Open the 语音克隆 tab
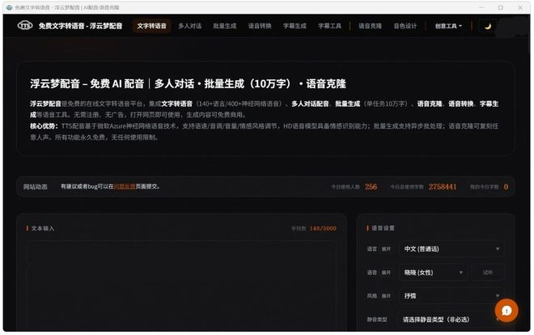Image resolution: width=534 pixels, height=335 pixels. pos(371,26)
